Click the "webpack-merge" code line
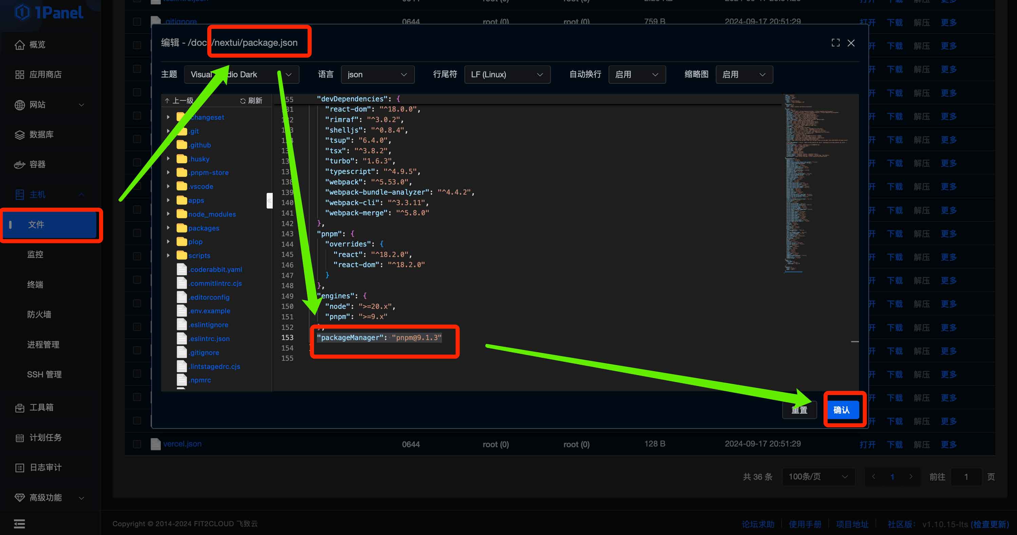Viewport: 1017px width, 535px height. [377, 213]
